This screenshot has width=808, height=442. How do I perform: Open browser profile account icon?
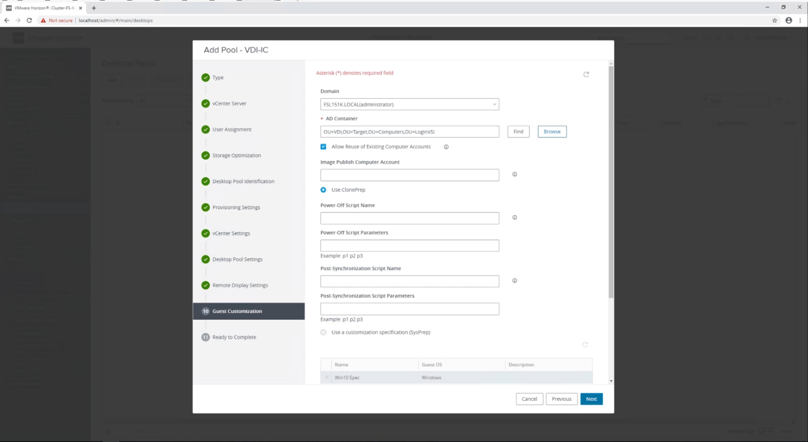click(789, 20)
